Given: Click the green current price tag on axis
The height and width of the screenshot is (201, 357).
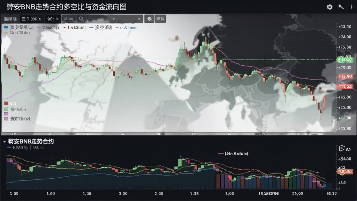Looking at the screenshot, I should pos(345,59).
